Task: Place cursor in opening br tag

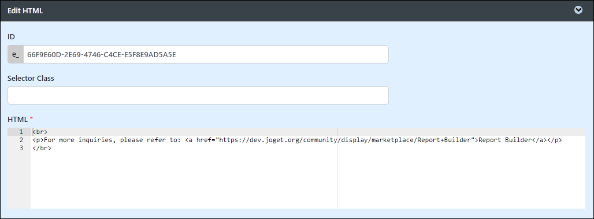Action: 40,132
